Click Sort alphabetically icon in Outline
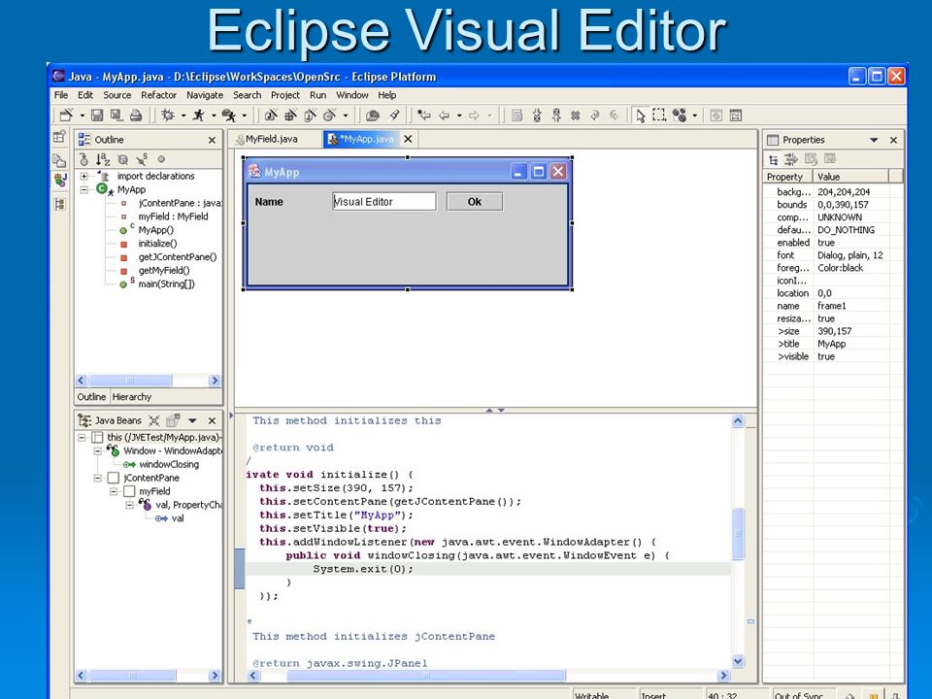 point(104,159)
